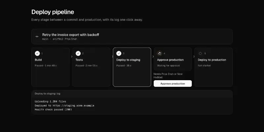Viewport: 264px width, 132px height.
Task: Click the author name Priya Shah in the commit line
Action: 71,39
